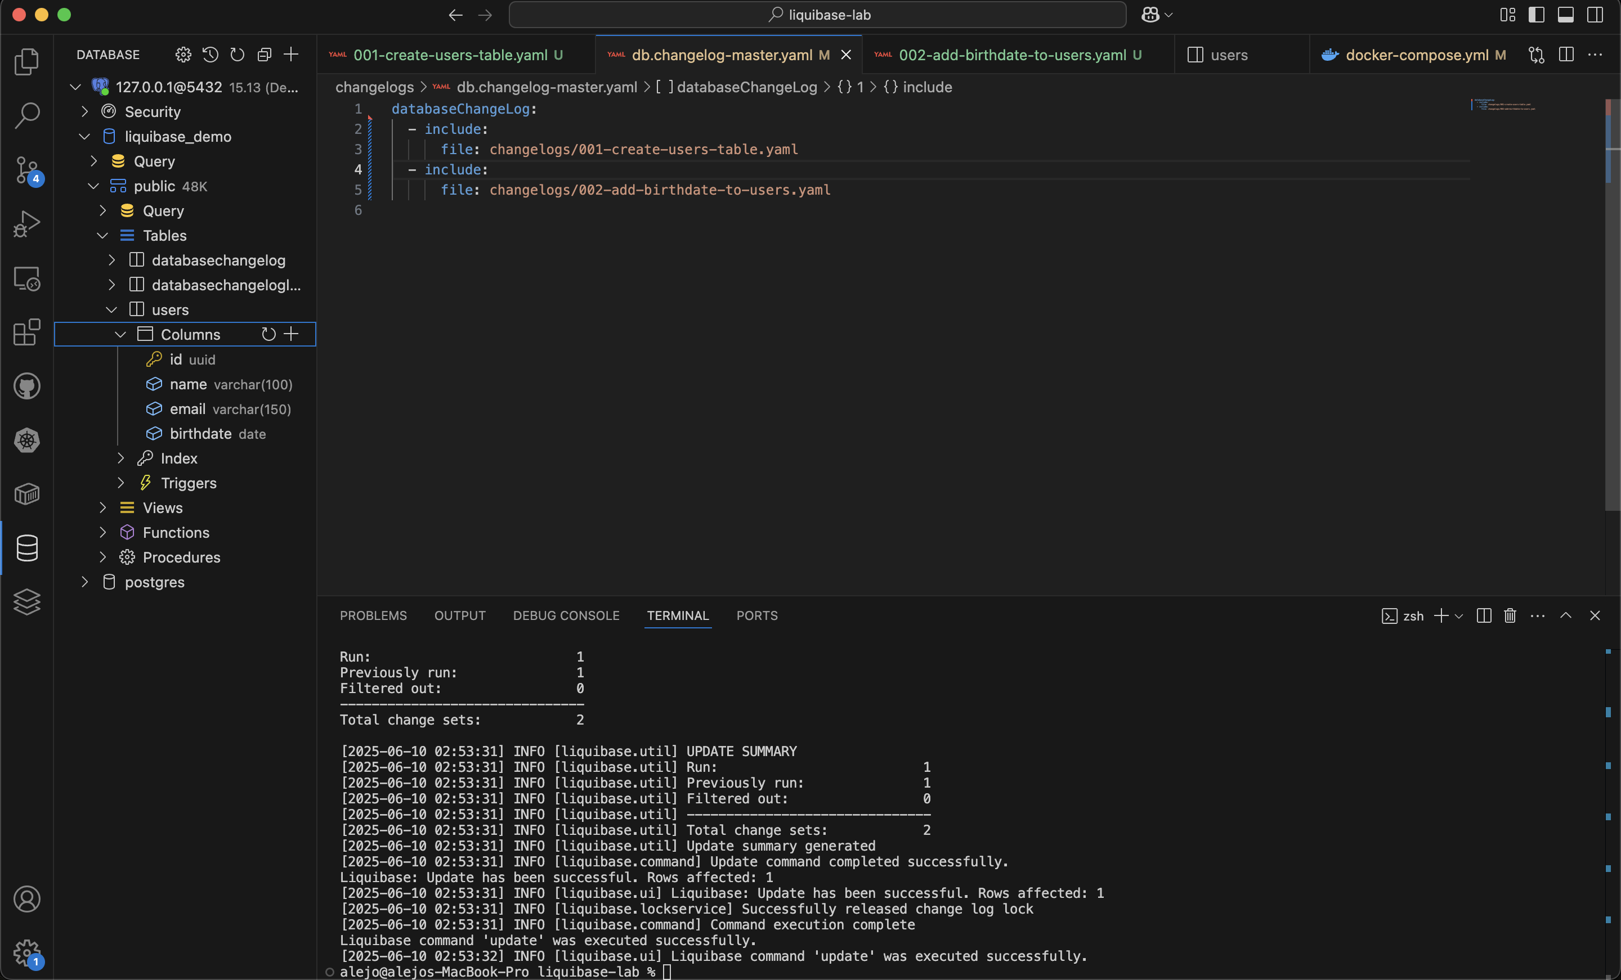Close the db.changelog-master.yaml tab
The image size is (1621, 980).
coord(847,55)
